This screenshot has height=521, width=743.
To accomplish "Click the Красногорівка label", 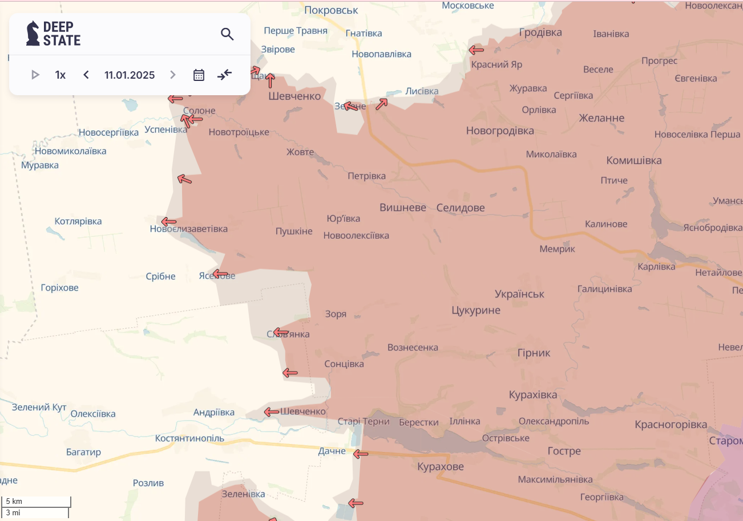I will click(671, 425).
